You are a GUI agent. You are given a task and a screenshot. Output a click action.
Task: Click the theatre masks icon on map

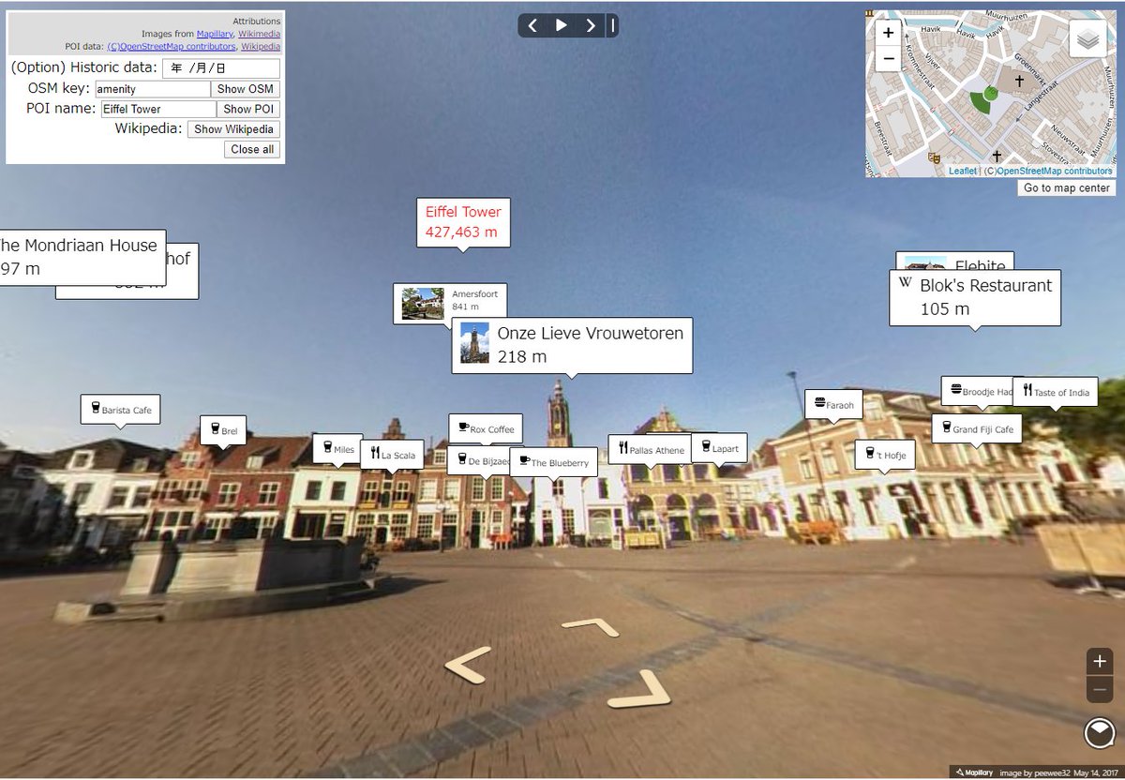pos(933,158)
